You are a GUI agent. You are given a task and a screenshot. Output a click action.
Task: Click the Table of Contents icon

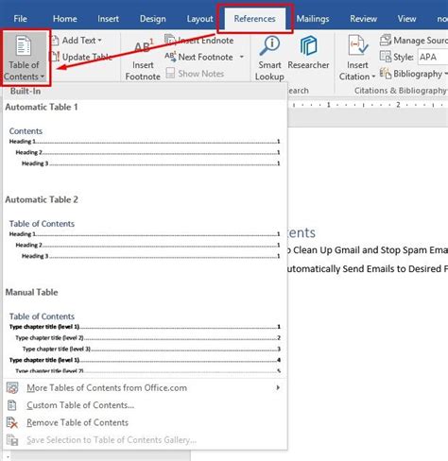click(x=24, y=46)
